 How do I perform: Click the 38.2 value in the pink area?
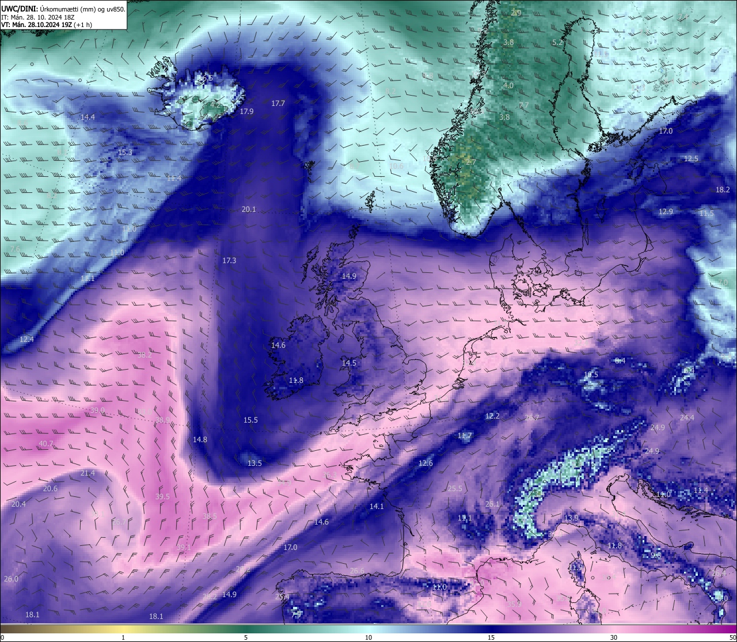(x=145, y=355)
